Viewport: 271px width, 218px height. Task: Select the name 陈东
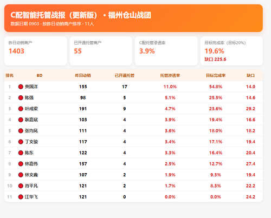[x=29, y=153]
